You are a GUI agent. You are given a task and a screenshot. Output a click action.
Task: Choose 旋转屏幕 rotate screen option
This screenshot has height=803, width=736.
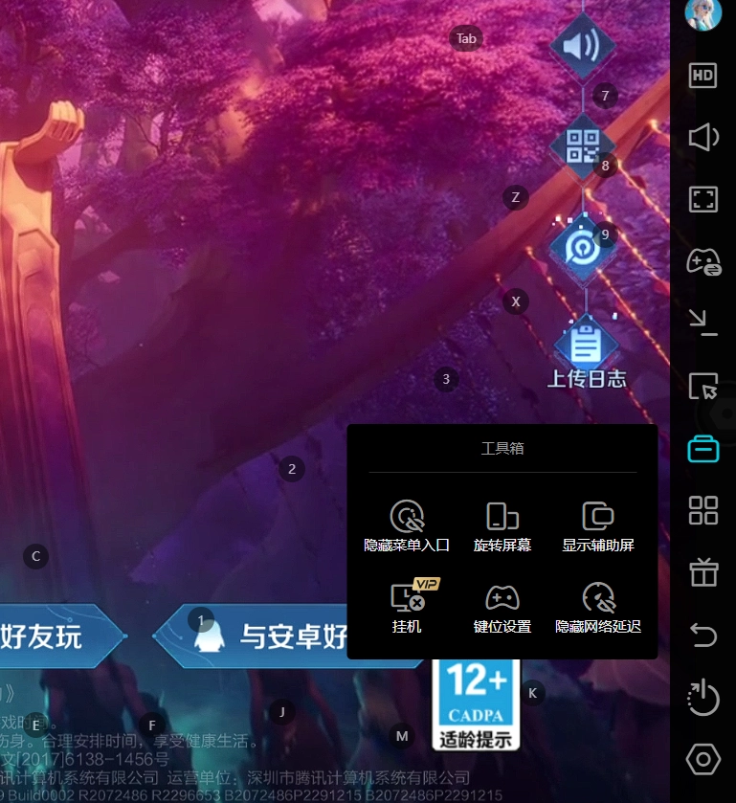point(502,526)
